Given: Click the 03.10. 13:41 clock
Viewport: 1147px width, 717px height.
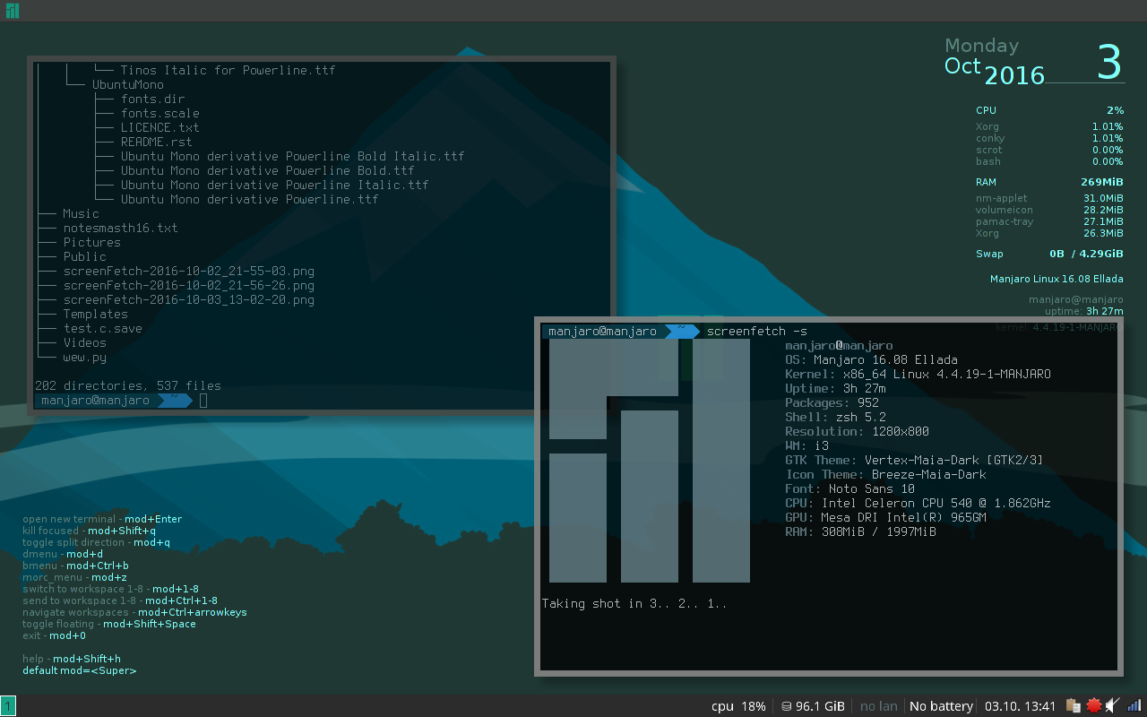Looking at the screenshot, I should click(x=1020, y=706).
